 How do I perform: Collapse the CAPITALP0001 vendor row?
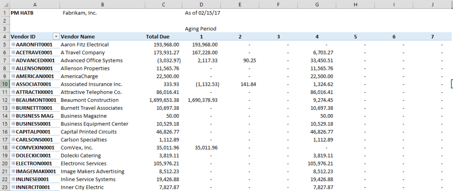tap(13, 132)
